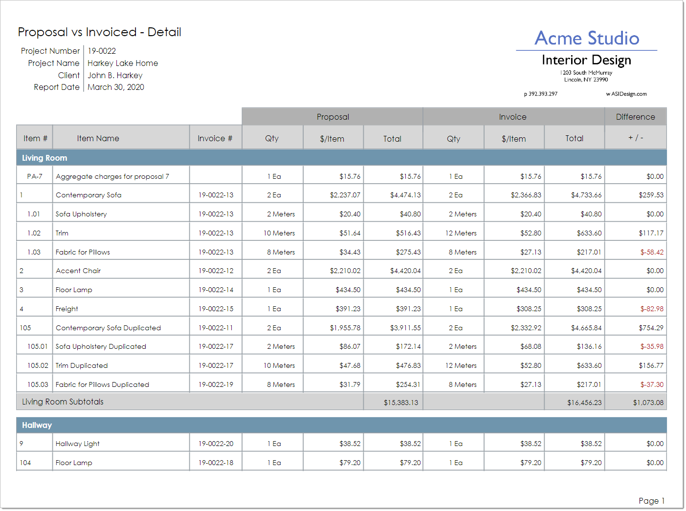The image size is (686, 511).
Task: Select item name 'Sofa Upholstery' in row 1.01
Action: click(x=81, y=214)
